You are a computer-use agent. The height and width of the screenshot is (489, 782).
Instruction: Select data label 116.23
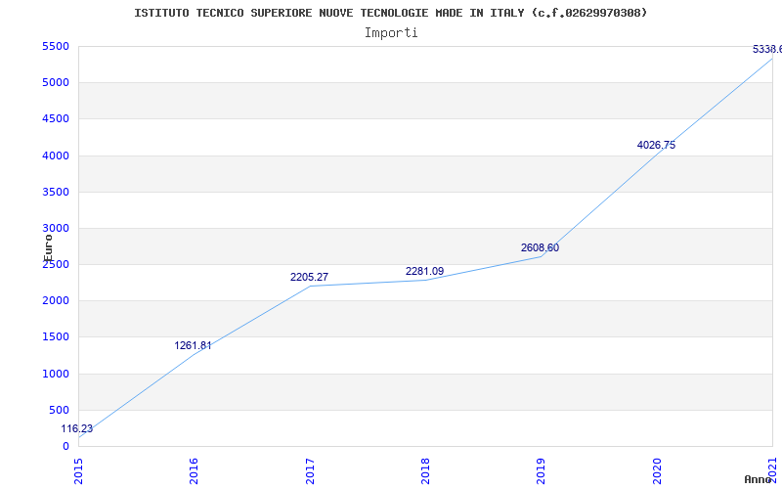click(77, 428)
